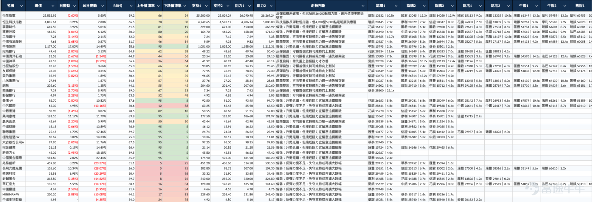This screenshot has width=592, height=202.
Task: Open the 認沽2 column filter dropdown
Action: [509, 6]
